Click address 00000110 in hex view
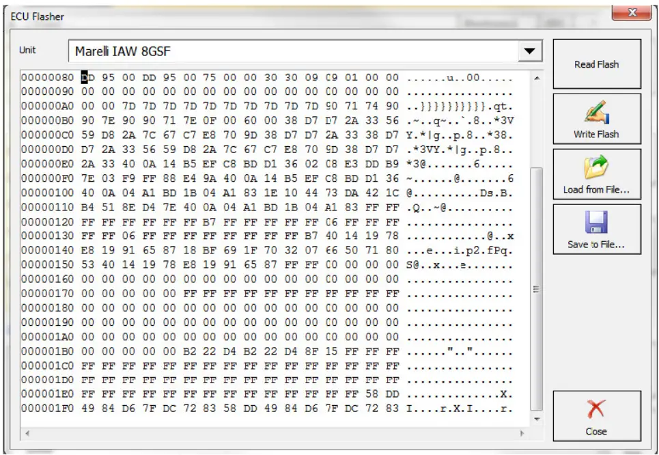 click(x=48, y=207)
